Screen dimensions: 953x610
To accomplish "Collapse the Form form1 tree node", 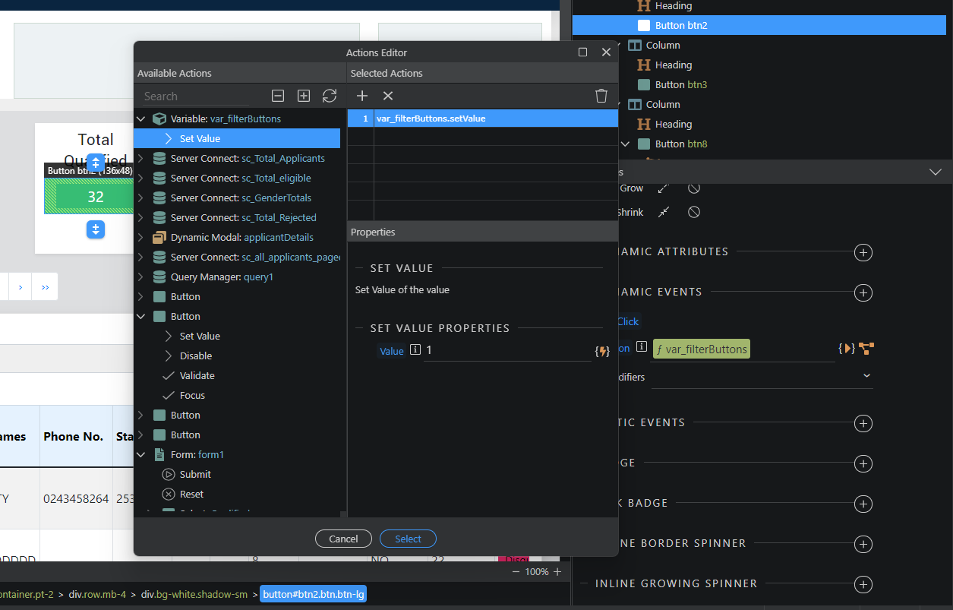I will 140,455.
